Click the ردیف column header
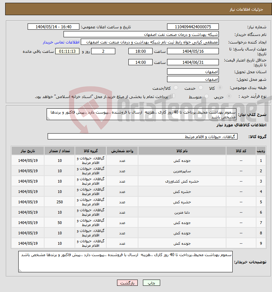Image resolution: width=272 pixels, height=292 pixels. pos(261,151)
